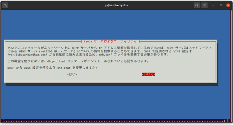Image resolution: width=233 pixels, height=125 pixels.
Task: Click the Samba サーバおよびユーティリティ dialog title
Action: pos(110,41)
